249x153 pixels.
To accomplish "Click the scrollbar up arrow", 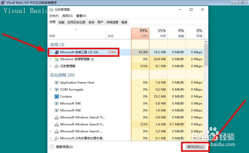I will point(206,42).
